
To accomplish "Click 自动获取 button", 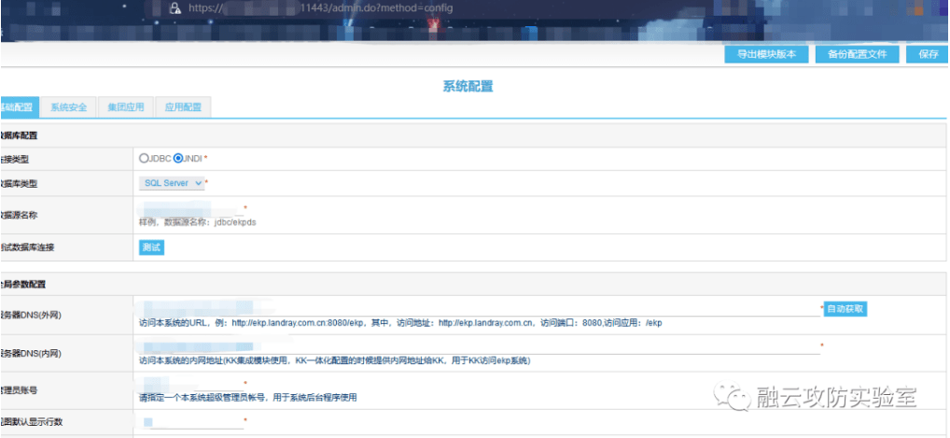I will (x=845, y=309).
